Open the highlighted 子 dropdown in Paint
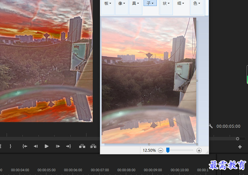Viewport: 248px width, 175px height. 150,3
